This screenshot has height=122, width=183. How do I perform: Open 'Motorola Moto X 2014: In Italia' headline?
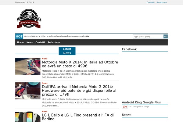[x=80, y=64]
